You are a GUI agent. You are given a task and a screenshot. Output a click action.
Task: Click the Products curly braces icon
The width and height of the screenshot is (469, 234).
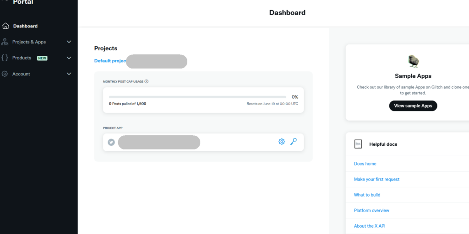pos(5,58)
